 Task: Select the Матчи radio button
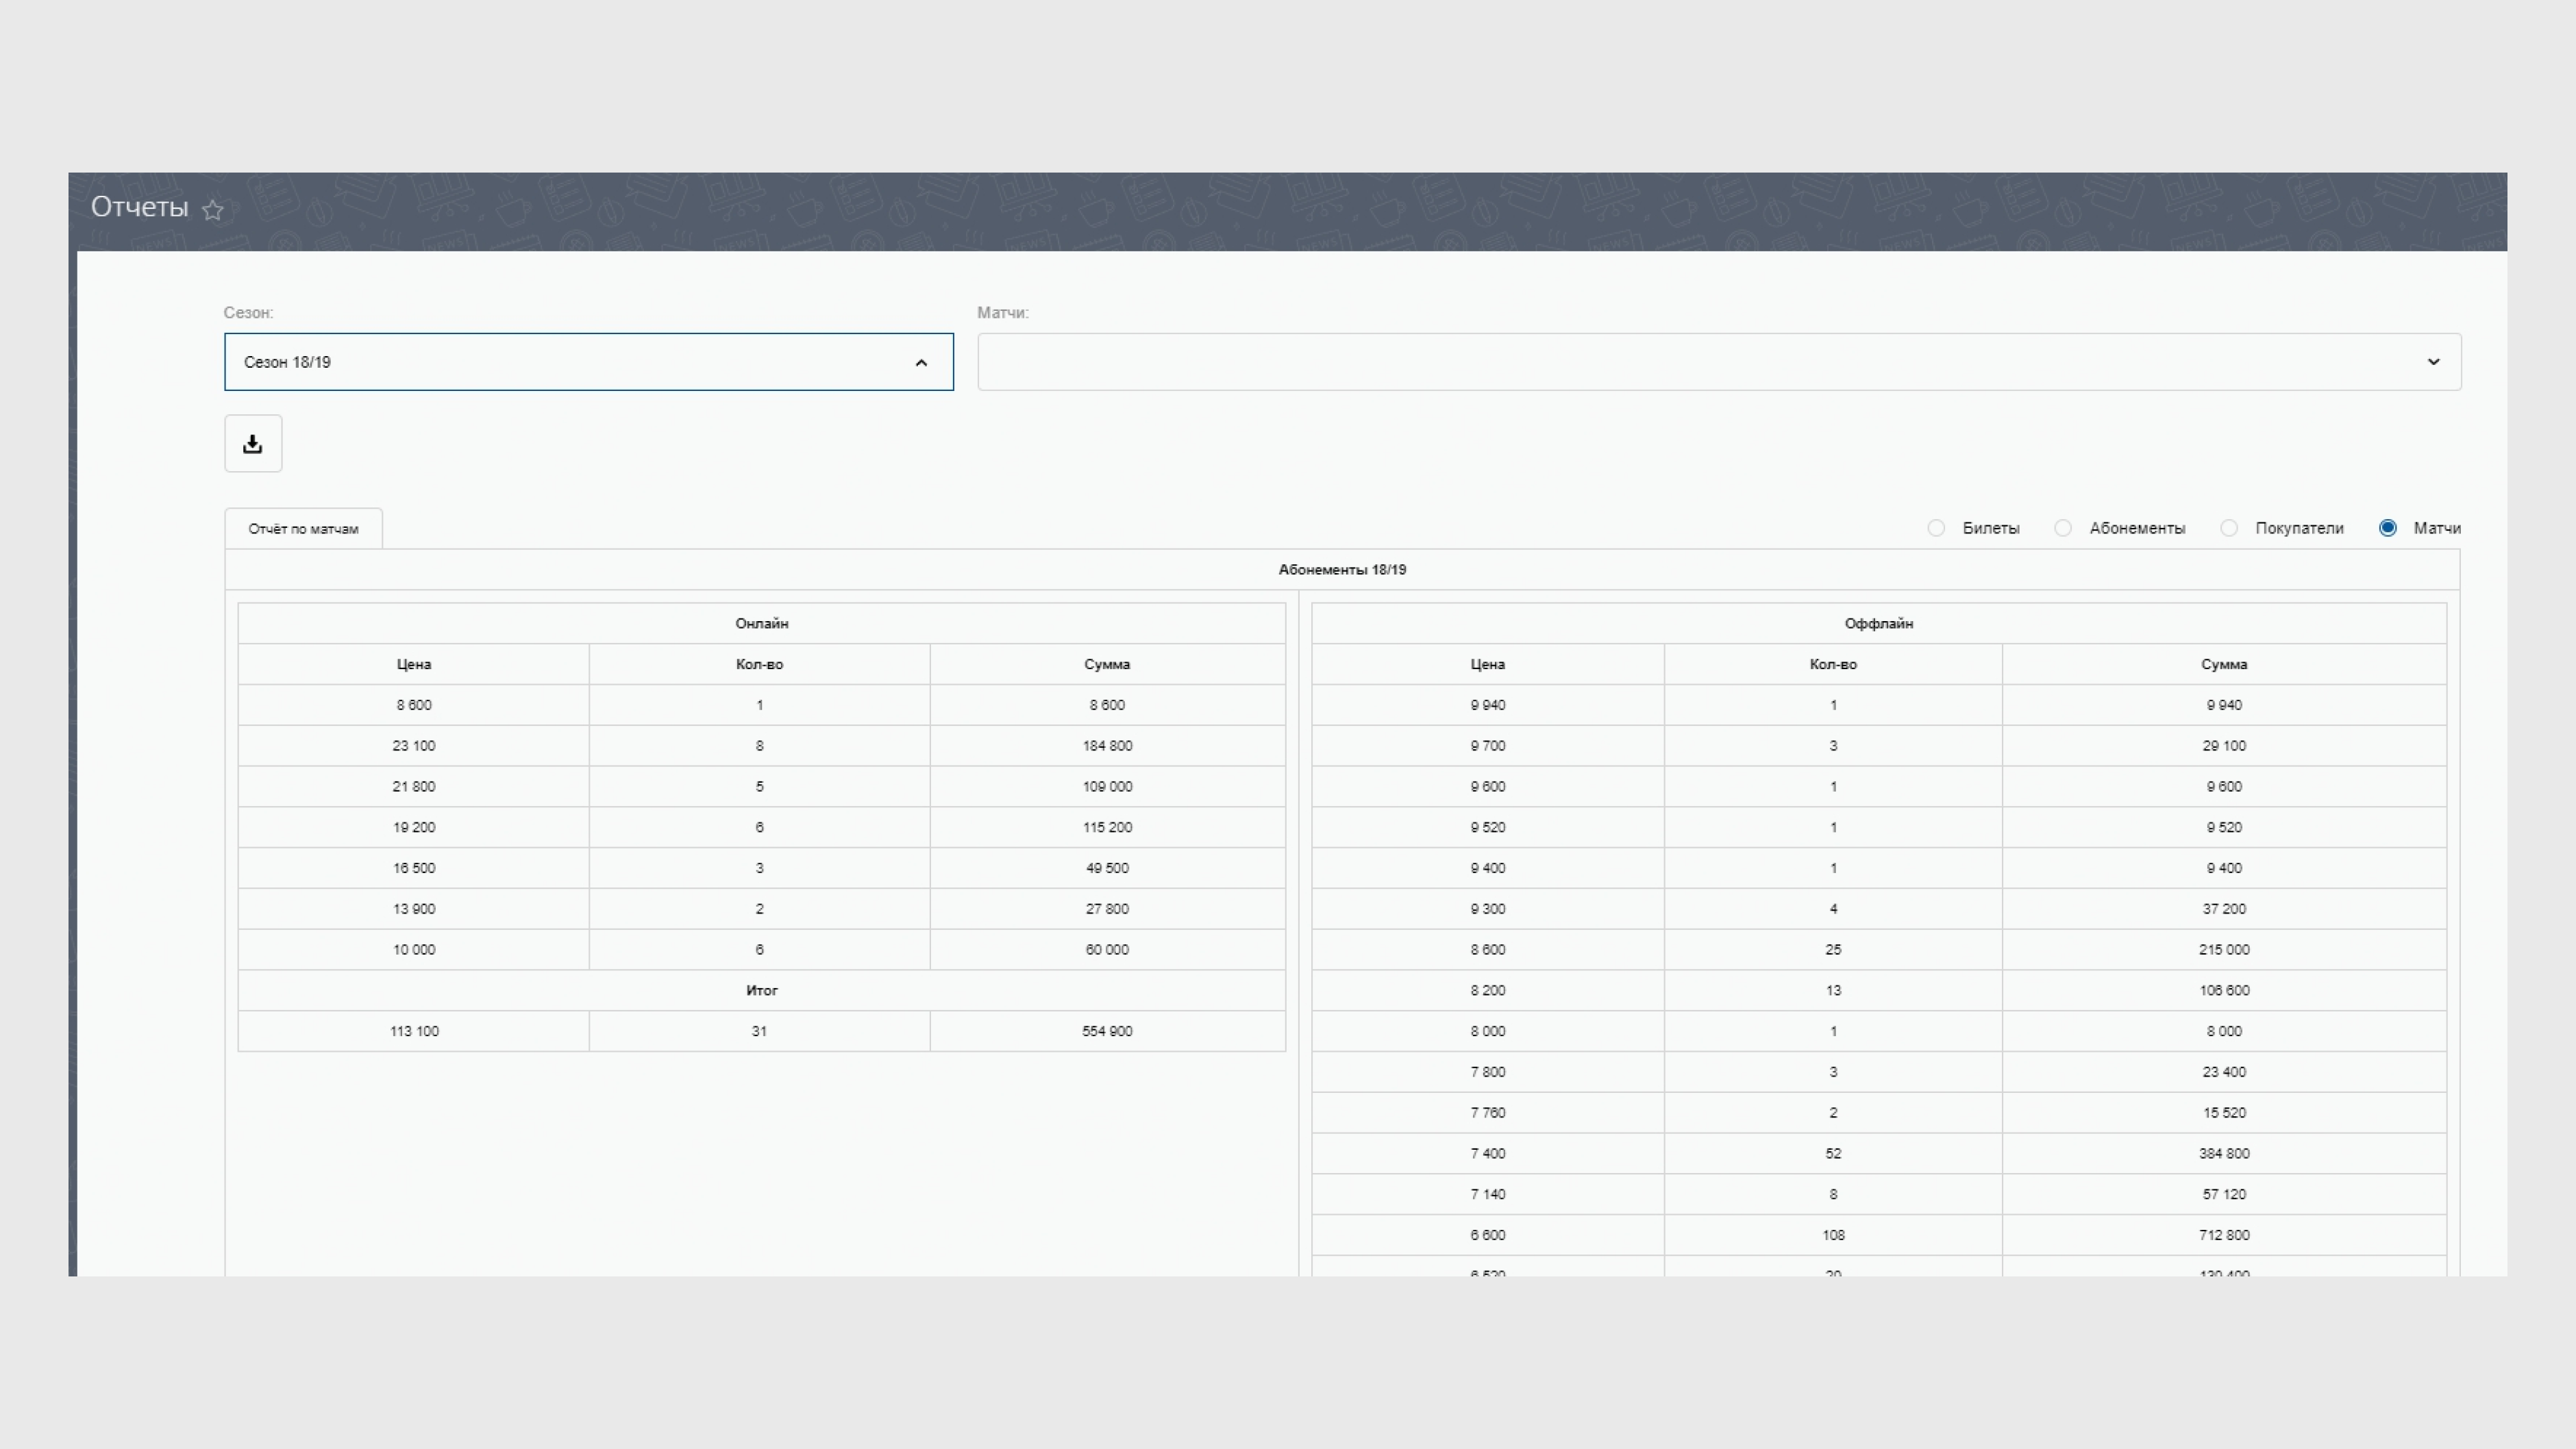tap(2387, 529)
